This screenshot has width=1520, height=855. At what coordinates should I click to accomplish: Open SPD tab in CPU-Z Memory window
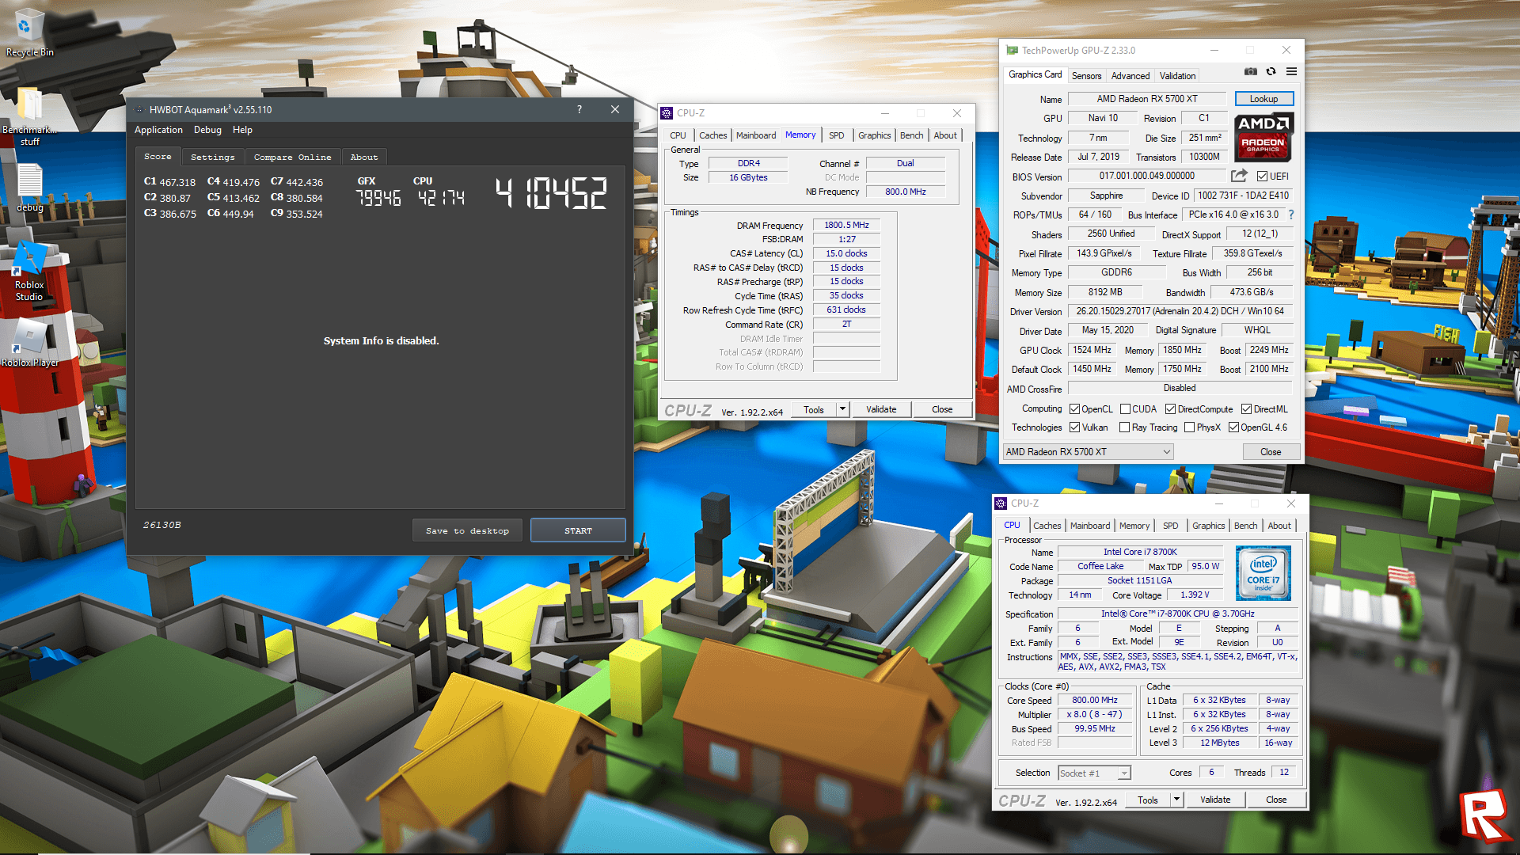(x=836, y=135)
